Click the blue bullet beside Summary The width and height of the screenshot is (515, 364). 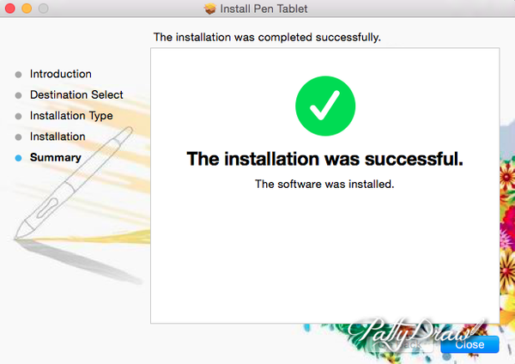[x=18, y=158]
